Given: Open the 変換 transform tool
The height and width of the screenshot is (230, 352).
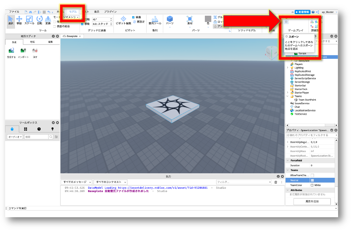Looking at the screenshot, I should [48, 20].
